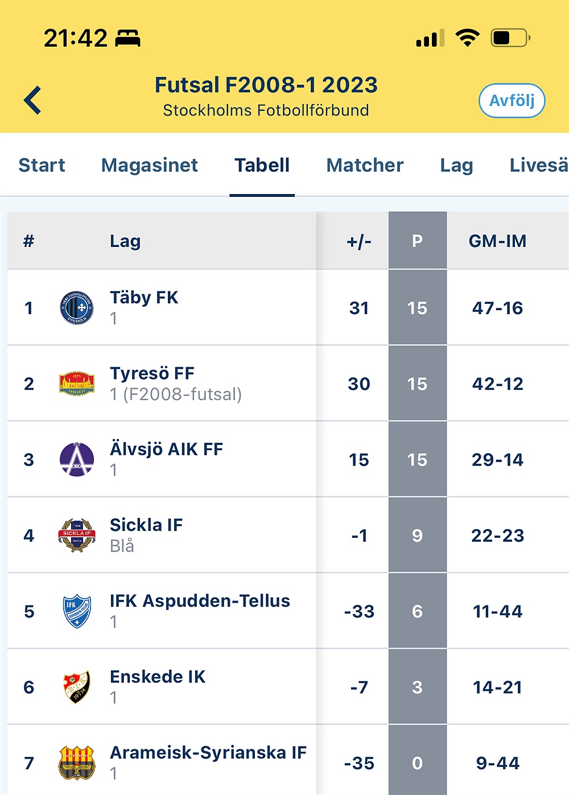The height and width of the screenshot is (795, 569).
Task: Click the Enskede IK club crest
Action: pos(77,687)
